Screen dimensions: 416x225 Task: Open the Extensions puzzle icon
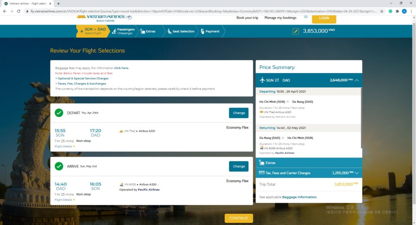pyautogui.click(x=397, y=11)
